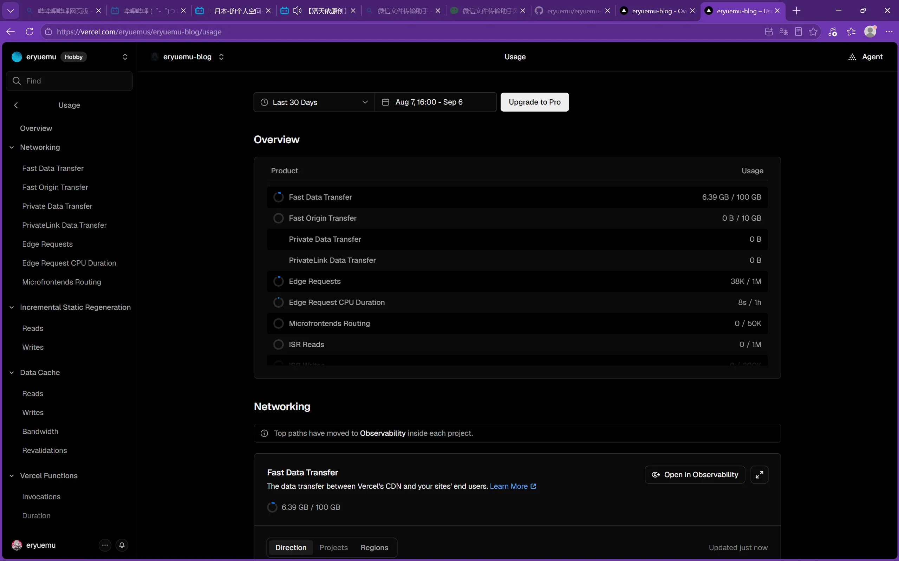Open browser split screen icon
This screenshot has height=561, width=899.
point(769,32)
